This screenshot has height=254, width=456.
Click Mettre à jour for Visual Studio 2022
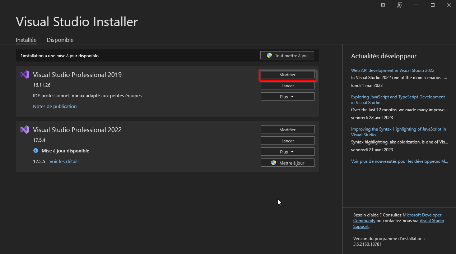point(287,163)
